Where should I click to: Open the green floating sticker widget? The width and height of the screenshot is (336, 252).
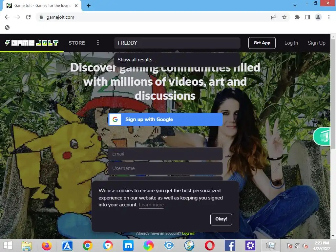pyautogui.click(x=322, y=136)
